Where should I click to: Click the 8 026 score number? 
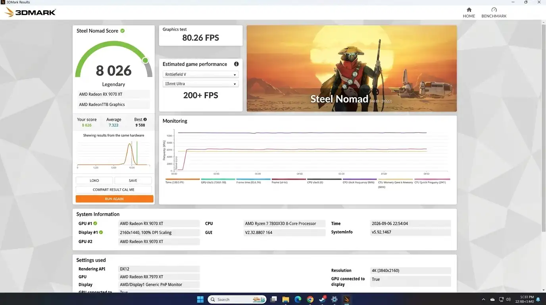(x=113, y=71)
